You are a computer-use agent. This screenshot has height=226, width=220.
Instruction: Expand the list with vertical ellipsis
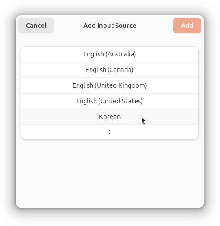click(110, 132)
